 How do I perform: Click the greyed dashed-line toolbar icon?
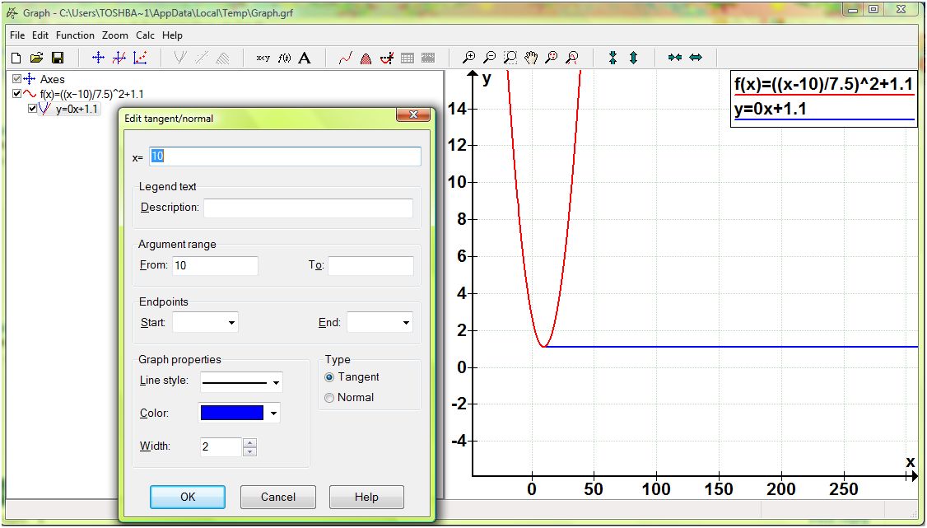pos(202,58)
